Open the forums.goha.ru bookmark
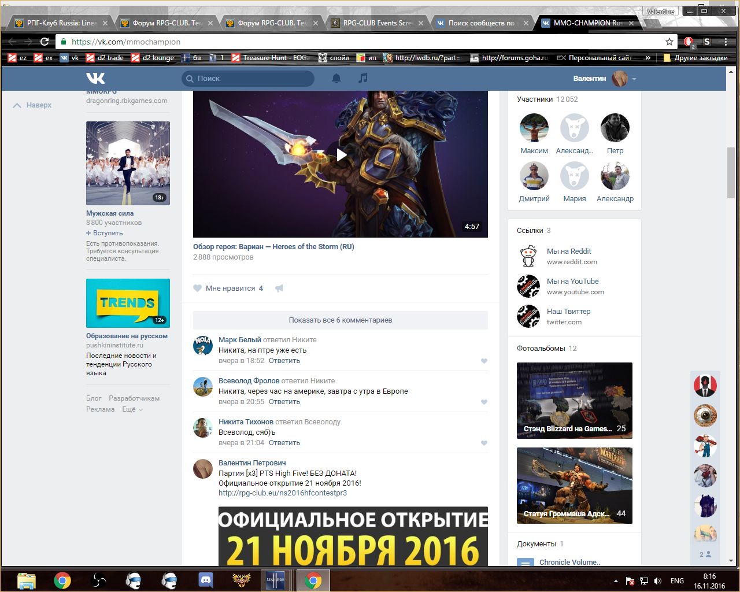The image size is (740, 592). (x=509, y=58)
